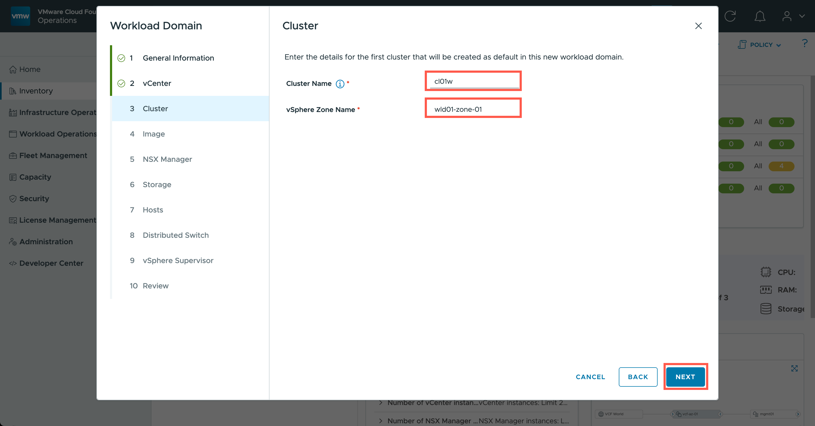Go to General Information wizard step
815x426 pixels.
178,58
